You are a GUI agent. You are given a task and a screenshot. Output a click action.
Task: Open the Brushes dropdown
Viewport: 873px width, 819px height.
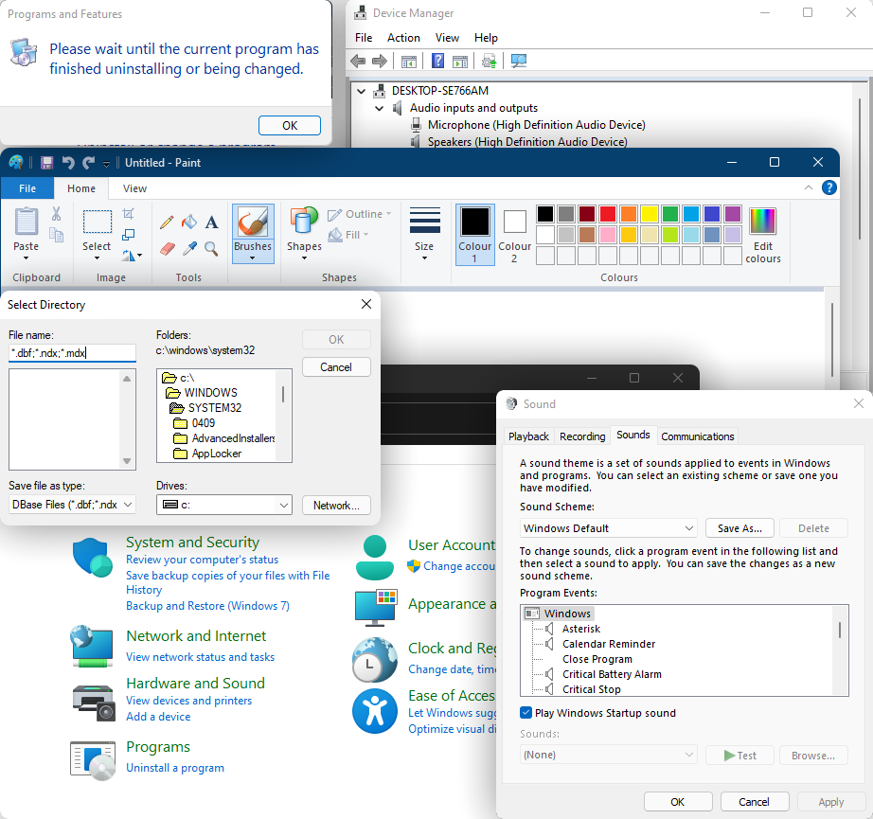pos(253,257)
